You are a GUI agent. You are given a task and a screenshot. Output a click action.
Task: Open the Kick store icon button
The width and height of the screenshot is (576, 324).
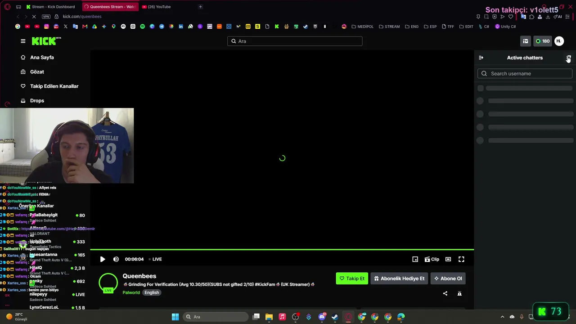[526, 41]
